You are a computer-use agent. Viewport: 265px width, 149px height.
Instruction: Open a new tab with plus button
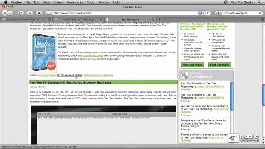click(159, 19)
